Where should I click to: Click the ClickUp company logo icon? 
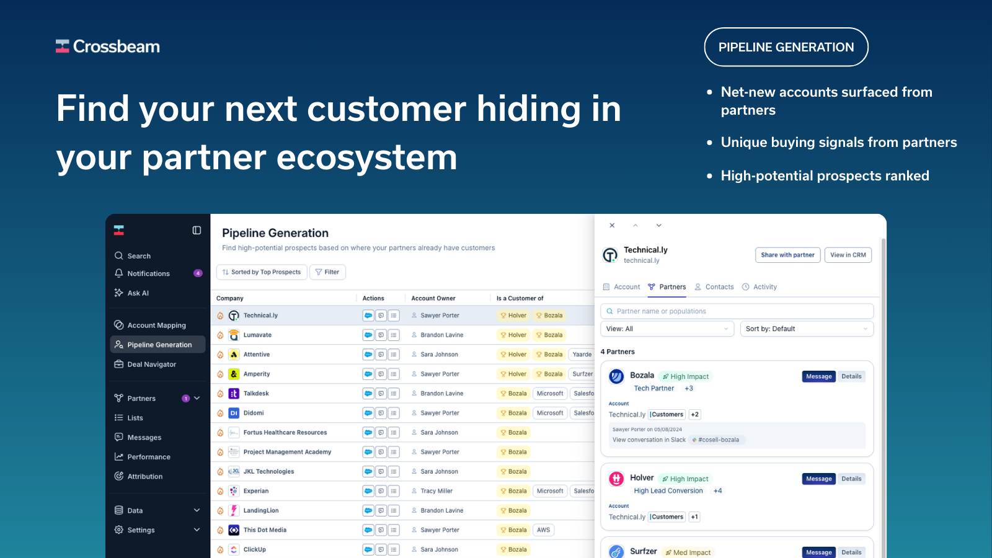234,550
